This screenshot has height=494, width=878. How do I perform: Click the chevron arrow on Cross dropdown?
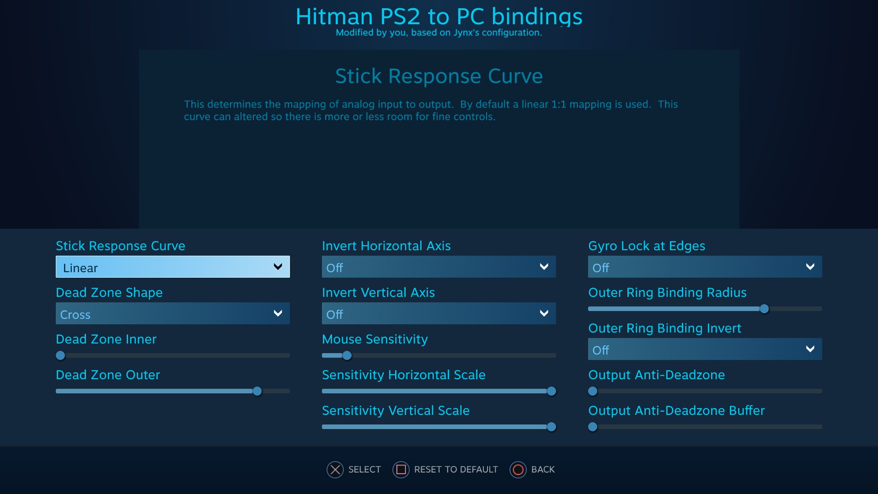pos(278,313)
